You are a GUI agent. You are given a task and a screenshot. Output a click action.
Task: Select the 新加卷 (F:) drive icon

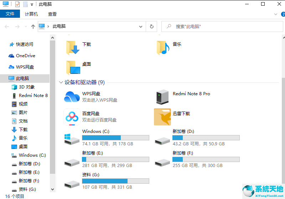pyautogui.click(x=162, y=162)
